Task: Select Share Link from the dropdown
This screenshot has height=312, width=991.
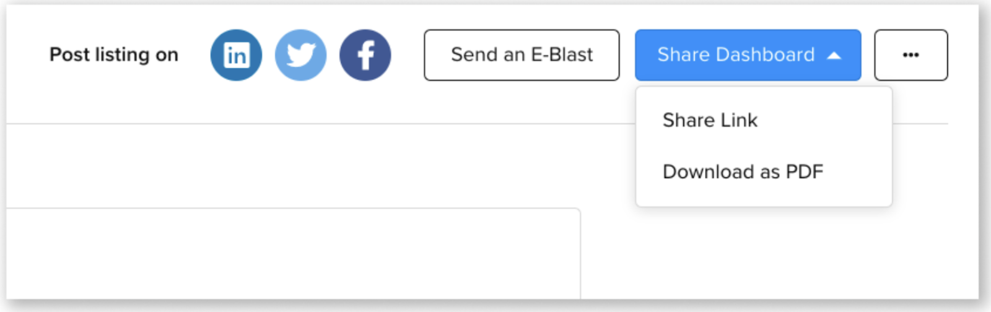Action: click(710, 120)
